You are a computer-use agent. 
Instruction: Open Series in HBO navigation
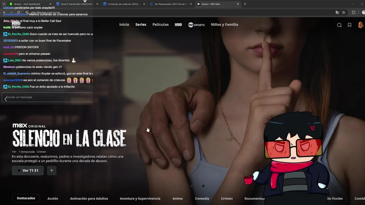pyautogui.click(x=141, y=24)
